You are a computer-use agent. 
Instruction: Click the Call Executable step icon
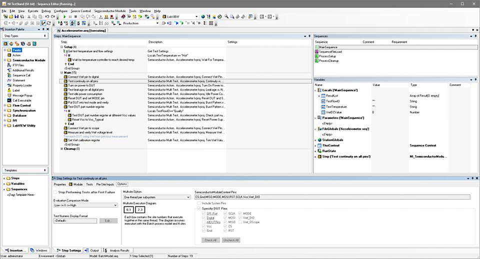pyautogui.click(x=9, y=100)
